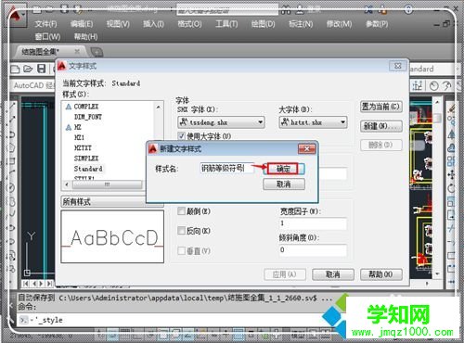Click the New file toolbar icon
The image size is (464, 343).
15,69
